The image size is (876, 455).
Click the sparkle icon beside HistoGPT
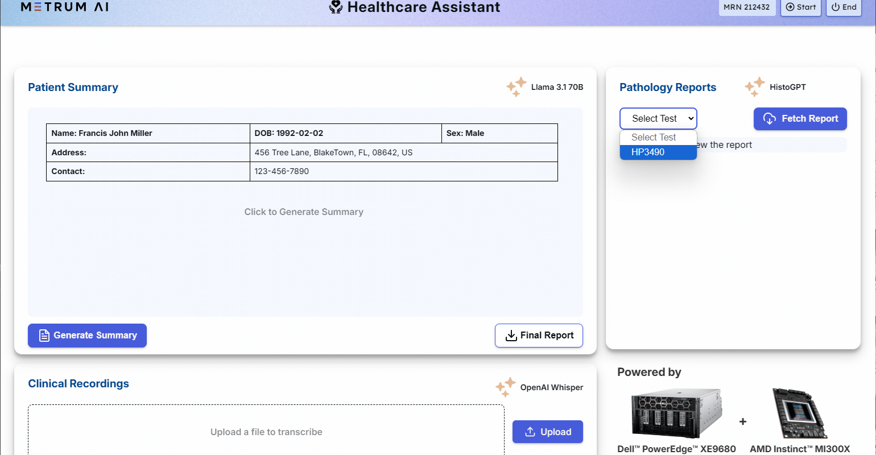[755, 87]
